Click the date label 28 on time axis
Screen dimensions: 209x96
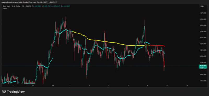pos(33,86)
